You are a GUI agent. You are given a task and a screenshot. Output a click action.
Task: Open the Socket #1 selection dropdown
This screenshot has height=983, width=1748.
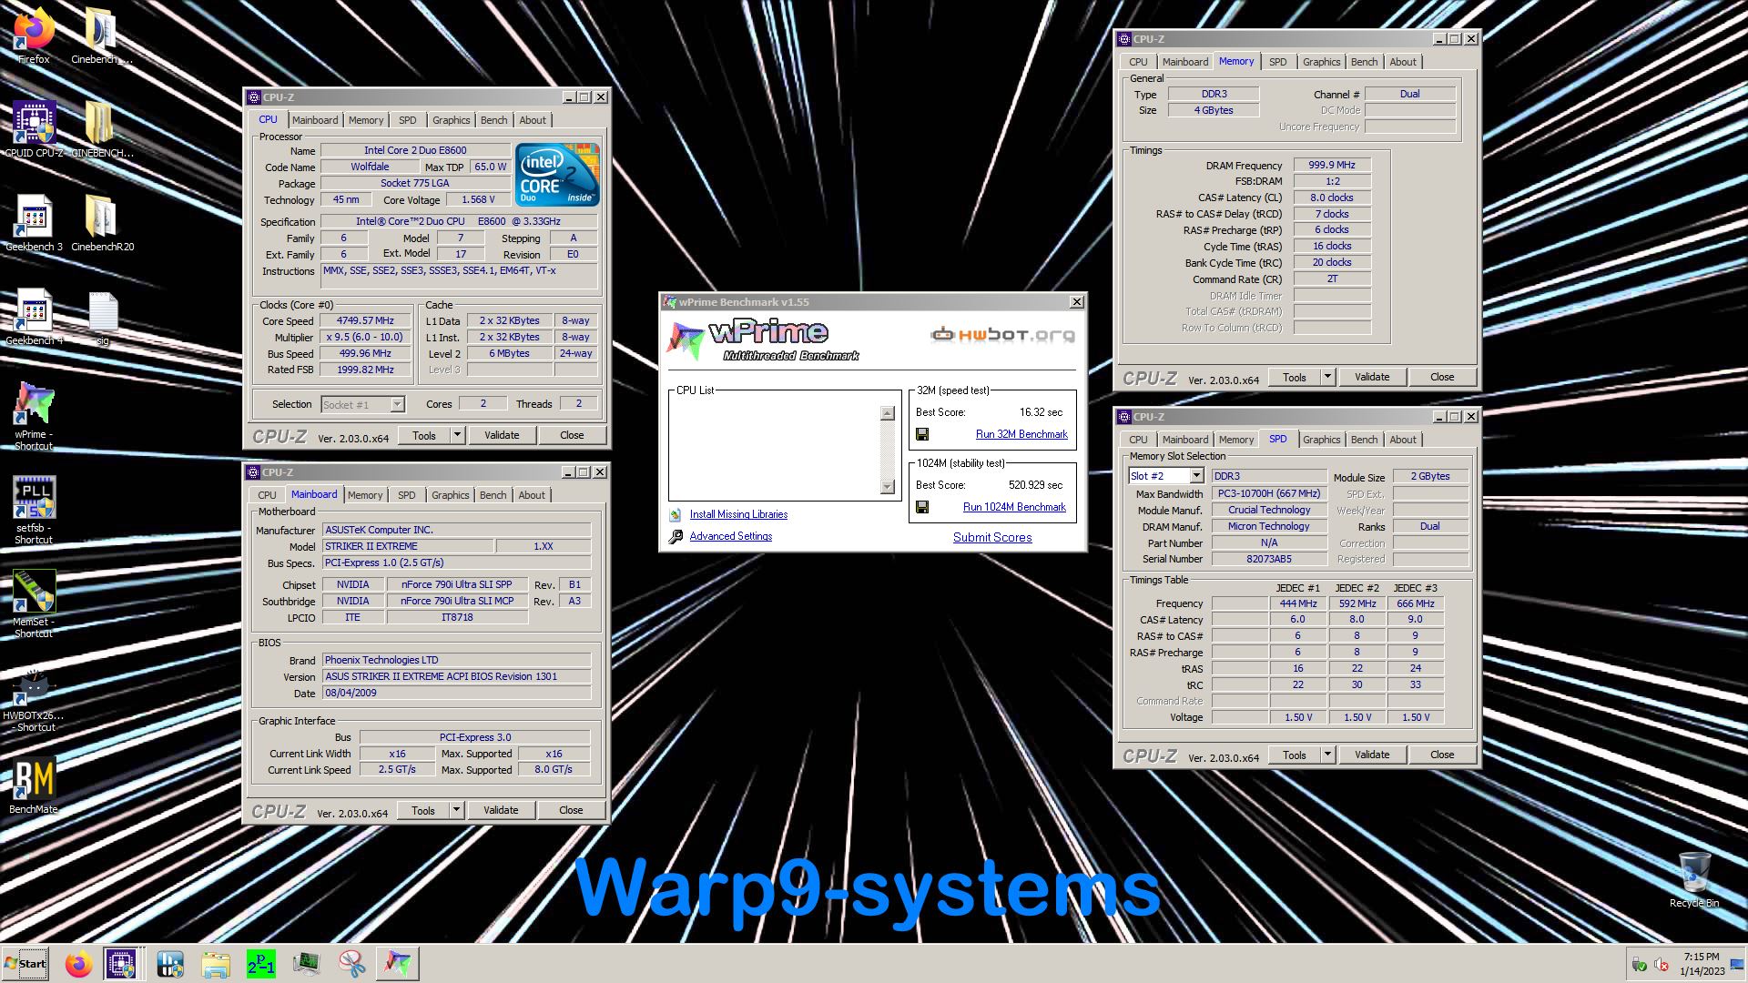coord(397,405)
